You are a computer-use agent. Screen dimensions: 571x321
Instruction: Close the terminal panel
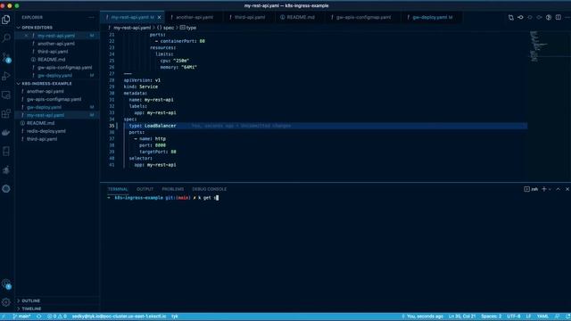(x=567, y=189)
